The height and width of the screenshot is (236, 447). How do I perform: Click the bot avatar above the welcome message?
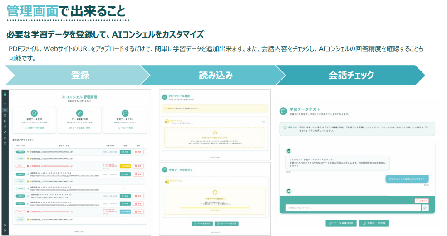tap(289, 151)
